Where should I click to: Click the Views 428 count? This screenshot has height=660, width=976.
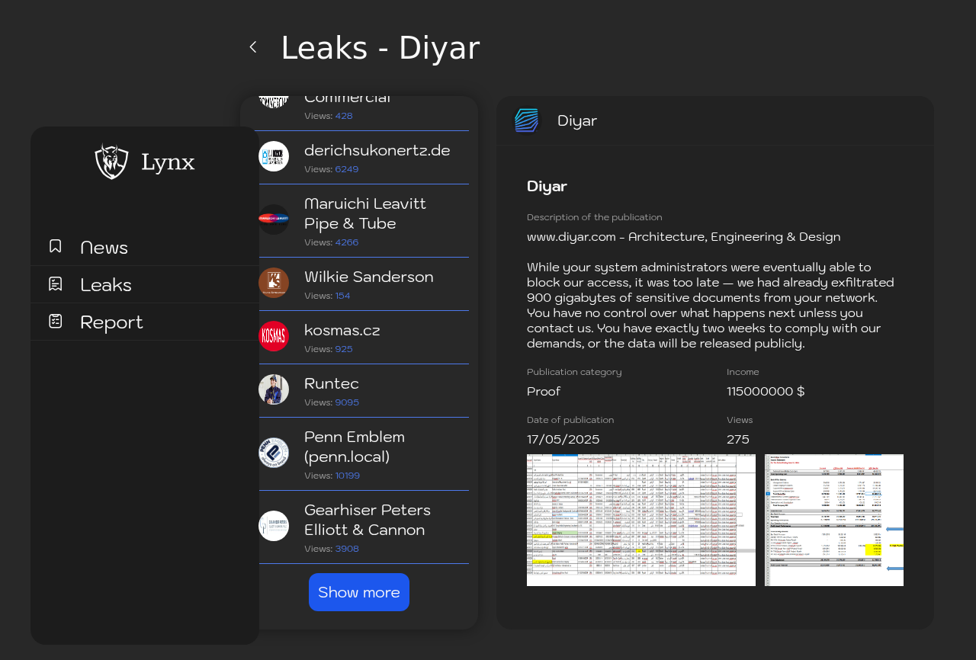tap(344, 116)
